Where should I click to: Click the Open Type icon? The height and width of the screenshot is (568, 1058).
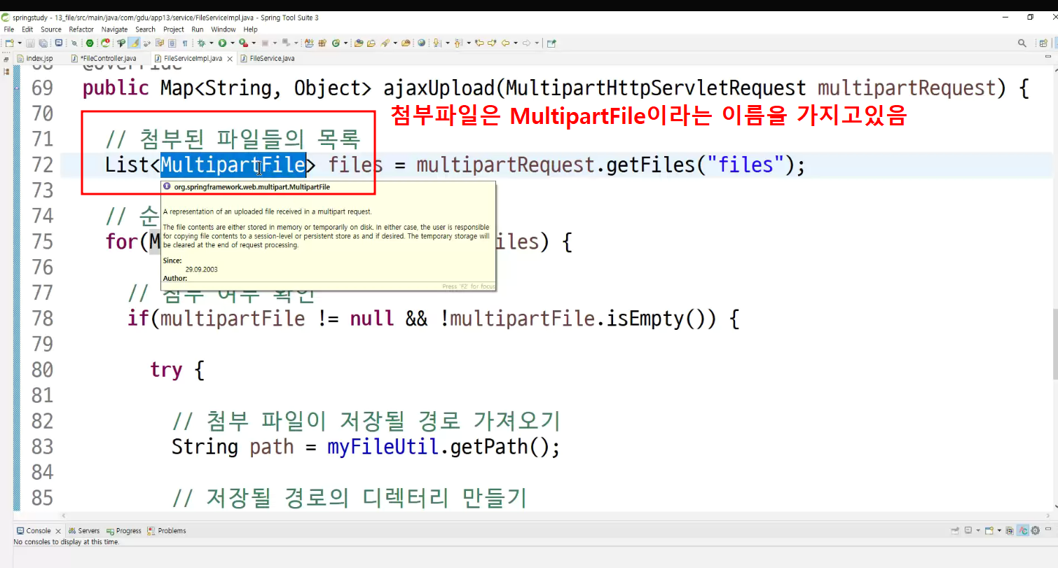[358, 43]
